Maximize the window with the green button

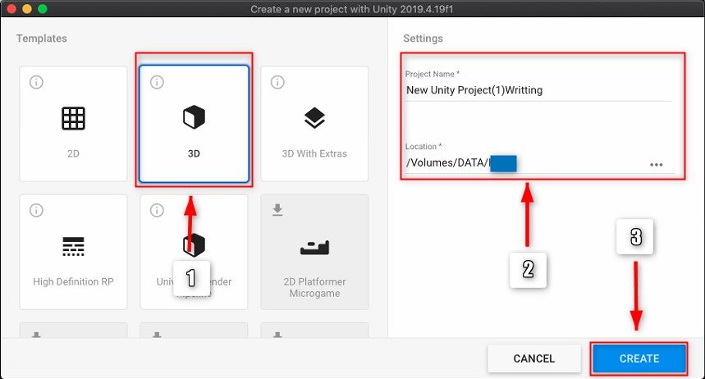pos(43,8)
